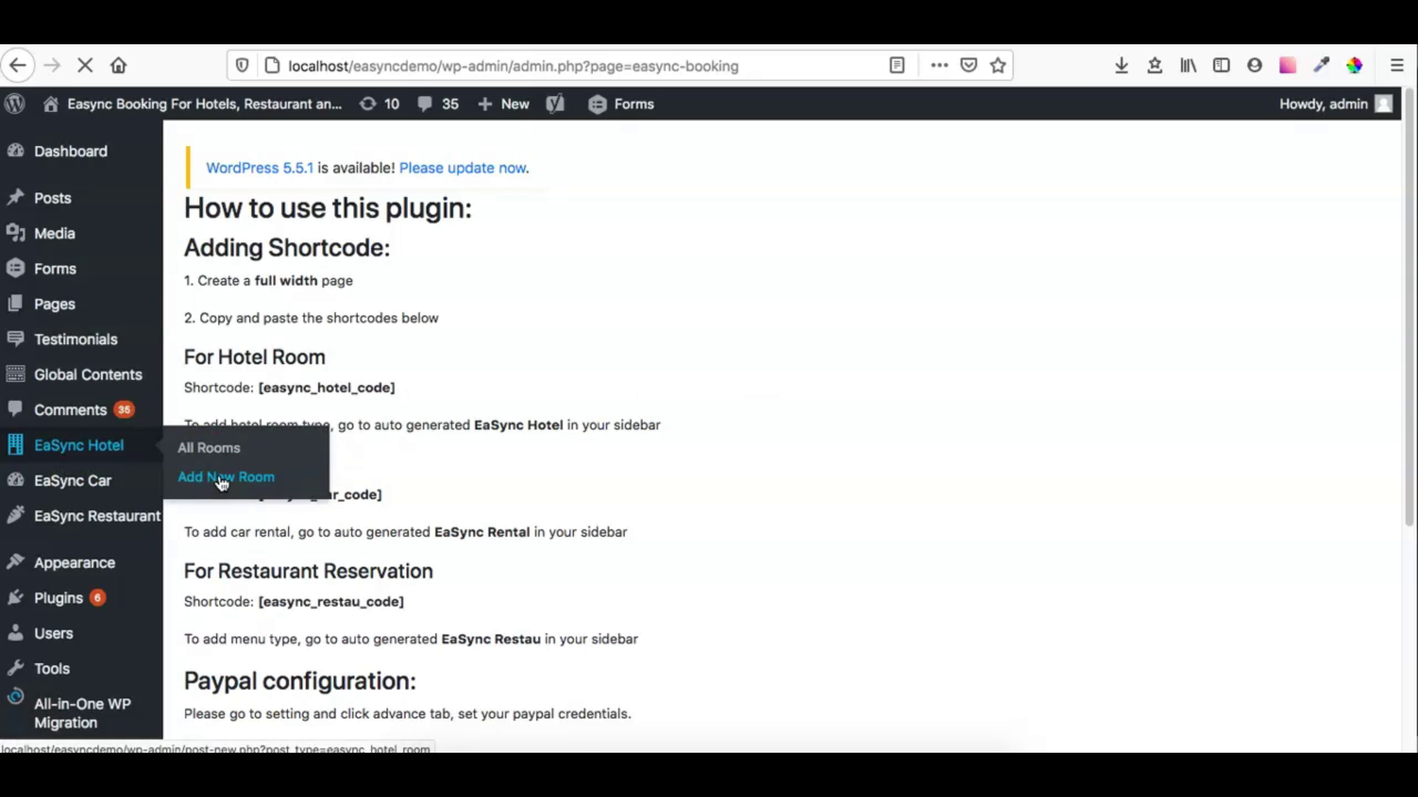The width and height of the screenshot is (1418, 797).
Task: Expand the Tools menu in the sidebar
Action: pyautogui.click(x=52, y=669)
